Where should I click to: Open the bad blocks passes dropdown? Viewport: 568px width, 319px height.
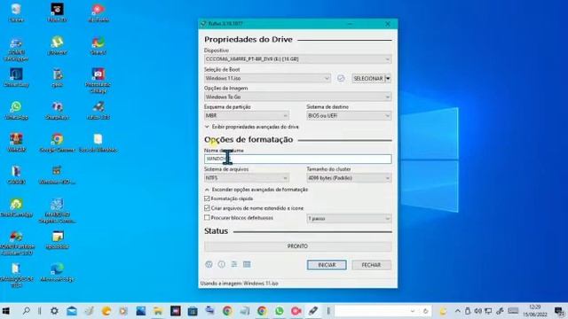[349, 219]
